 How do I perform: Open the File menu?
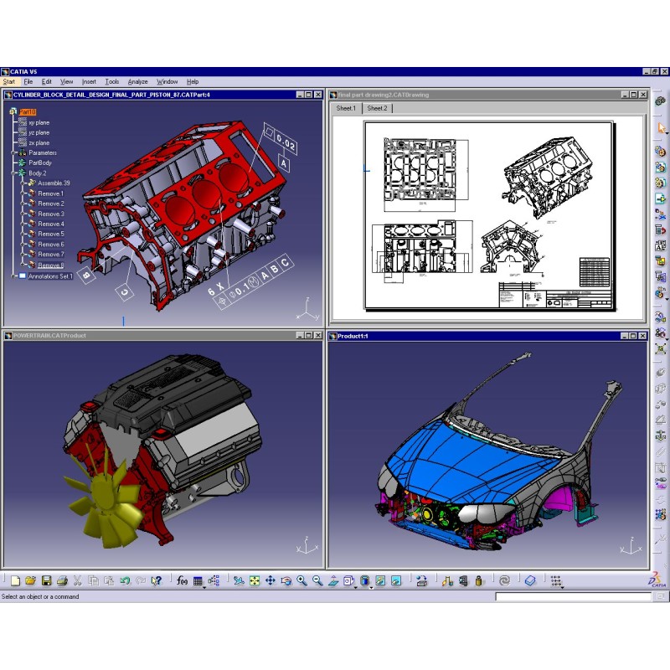click(28, 81)
